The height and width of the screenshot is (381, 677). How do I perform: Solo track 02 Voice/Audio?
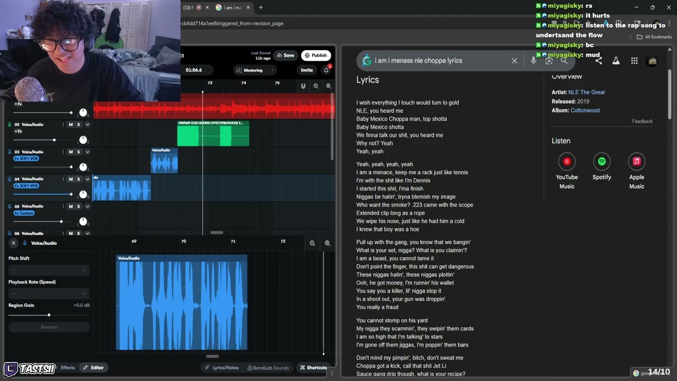click(x=78, y=124)
